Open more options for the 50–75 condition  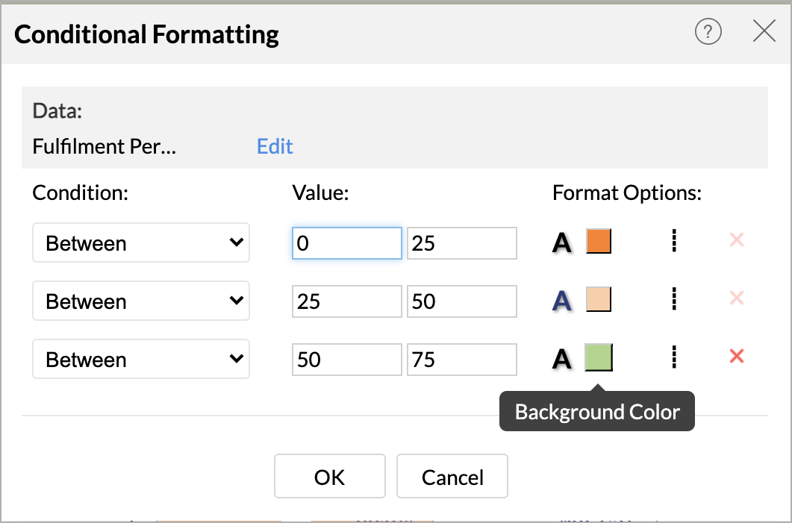tap(674, 357)
